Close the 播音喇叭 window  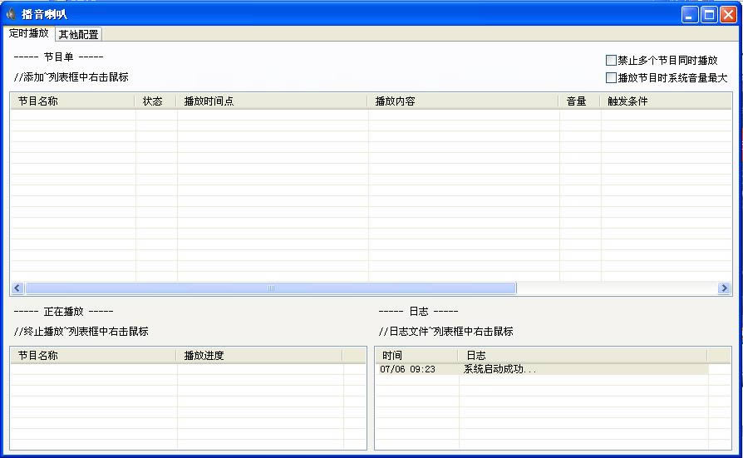(728, 15)
